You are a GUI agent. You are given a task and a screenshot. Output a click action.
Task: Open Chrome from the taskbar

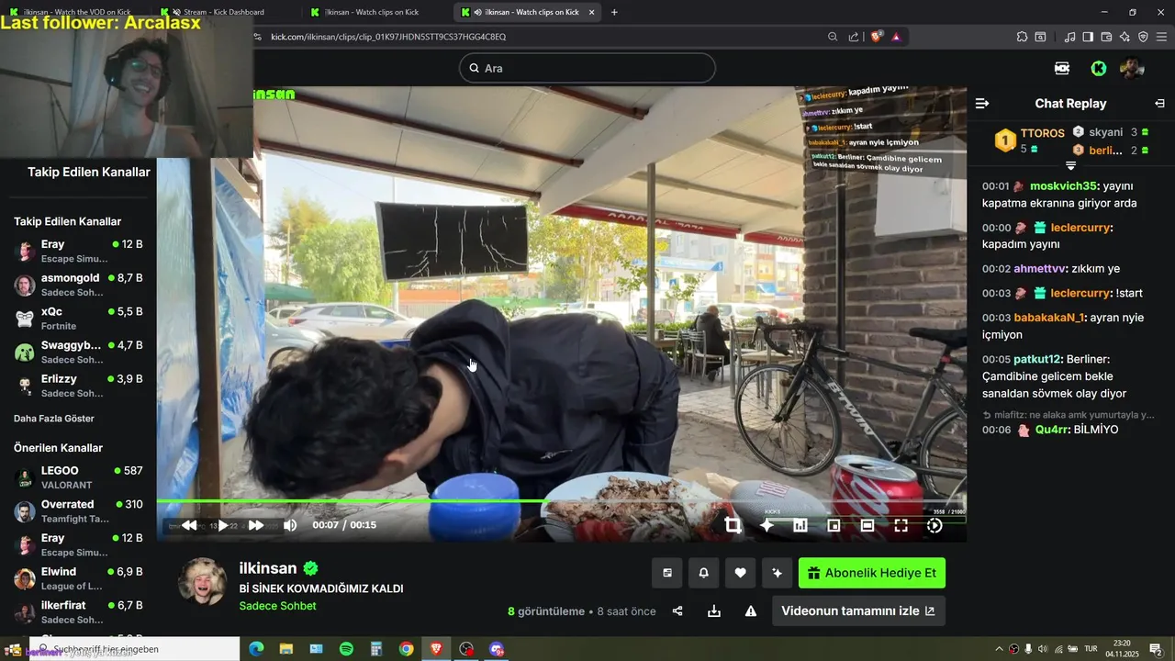pos(406,649)
